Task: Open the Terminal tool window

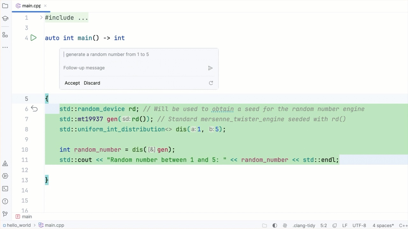Action: [5, 189]
